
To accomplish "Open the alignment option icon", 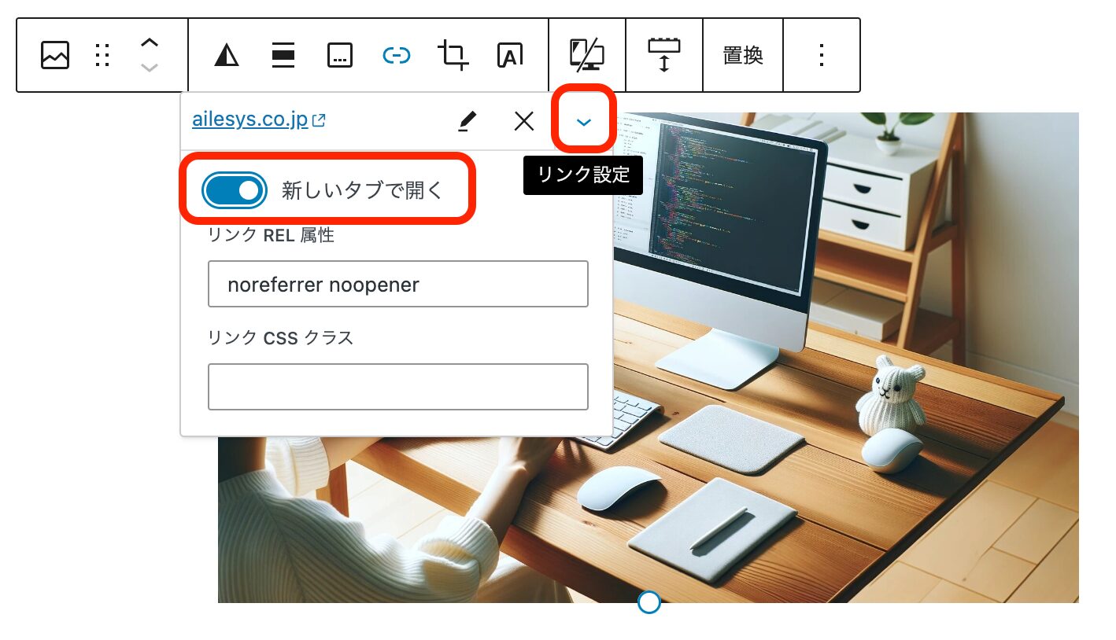I will 283,55.
